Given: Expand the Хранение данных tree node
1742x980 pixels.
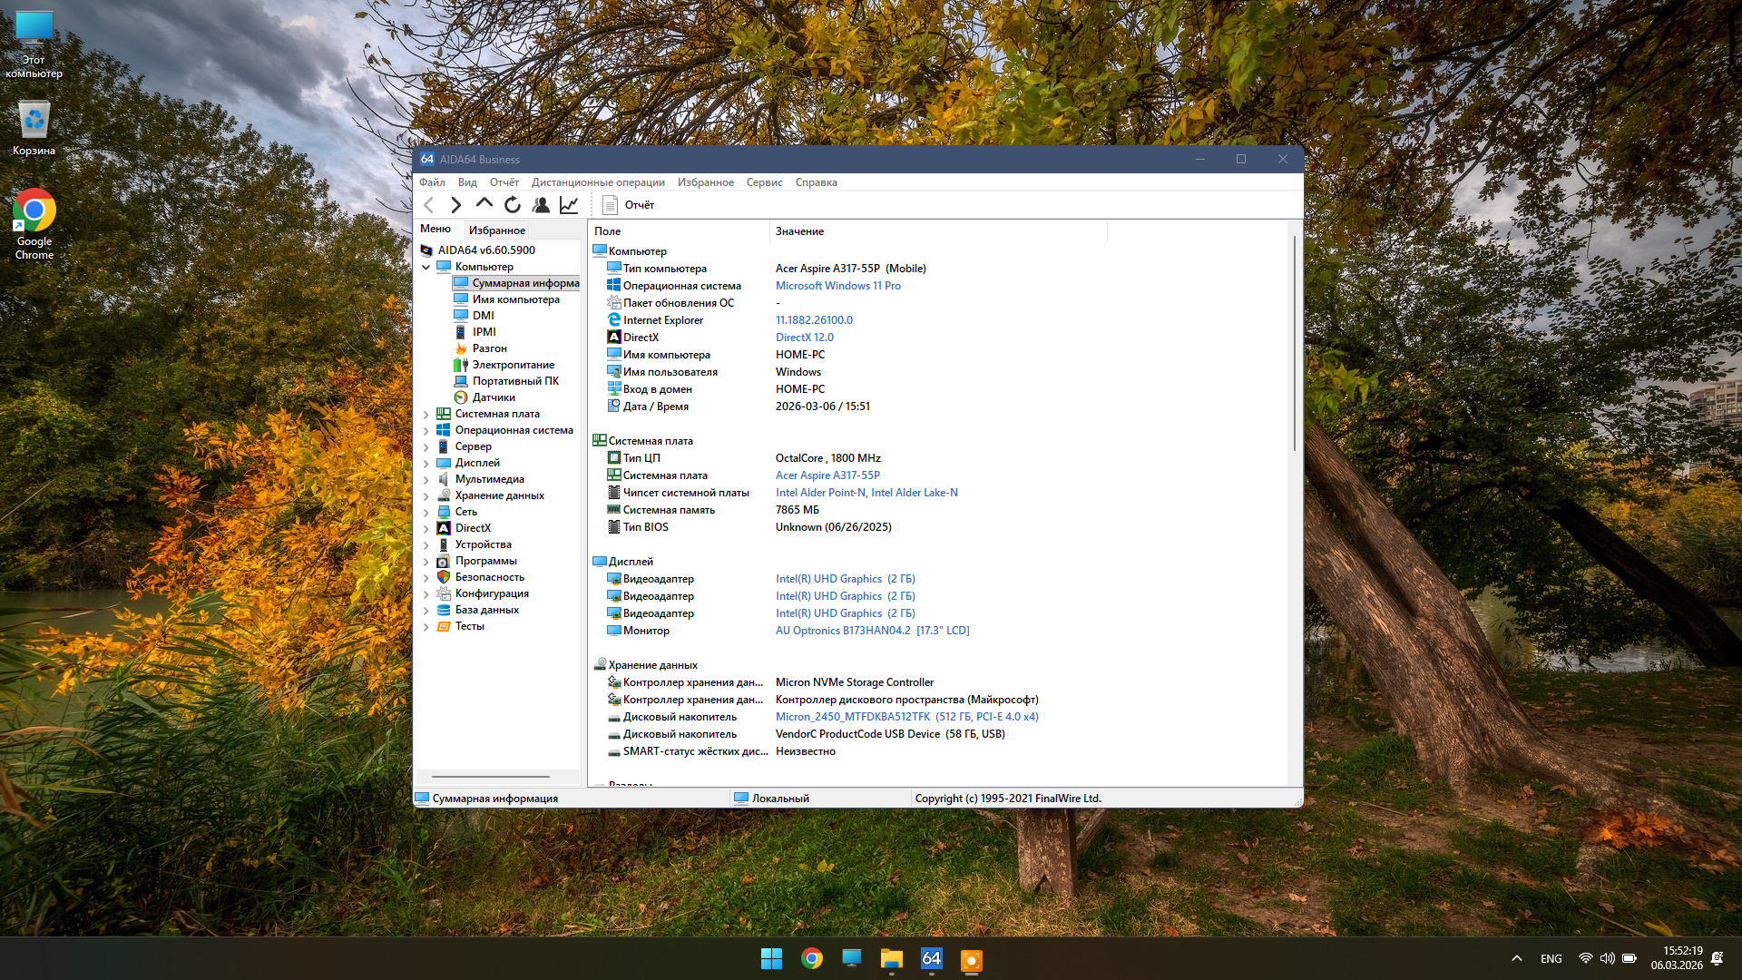Looking at the screenshot, I should tap(426, 495).
